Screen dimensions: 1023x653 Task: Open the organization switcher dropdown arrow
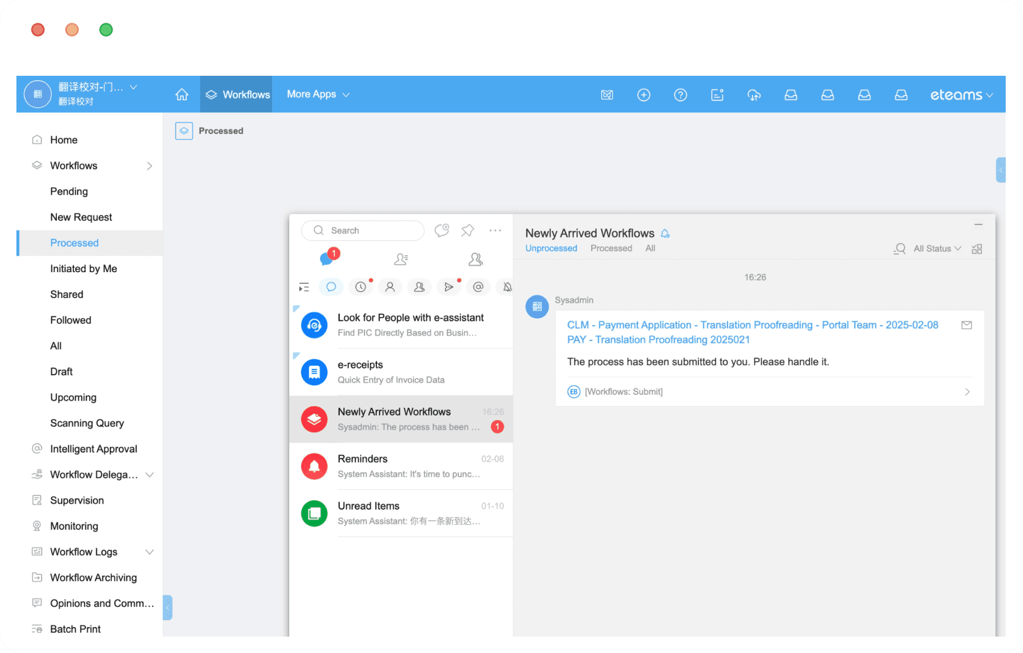(133, 87)
